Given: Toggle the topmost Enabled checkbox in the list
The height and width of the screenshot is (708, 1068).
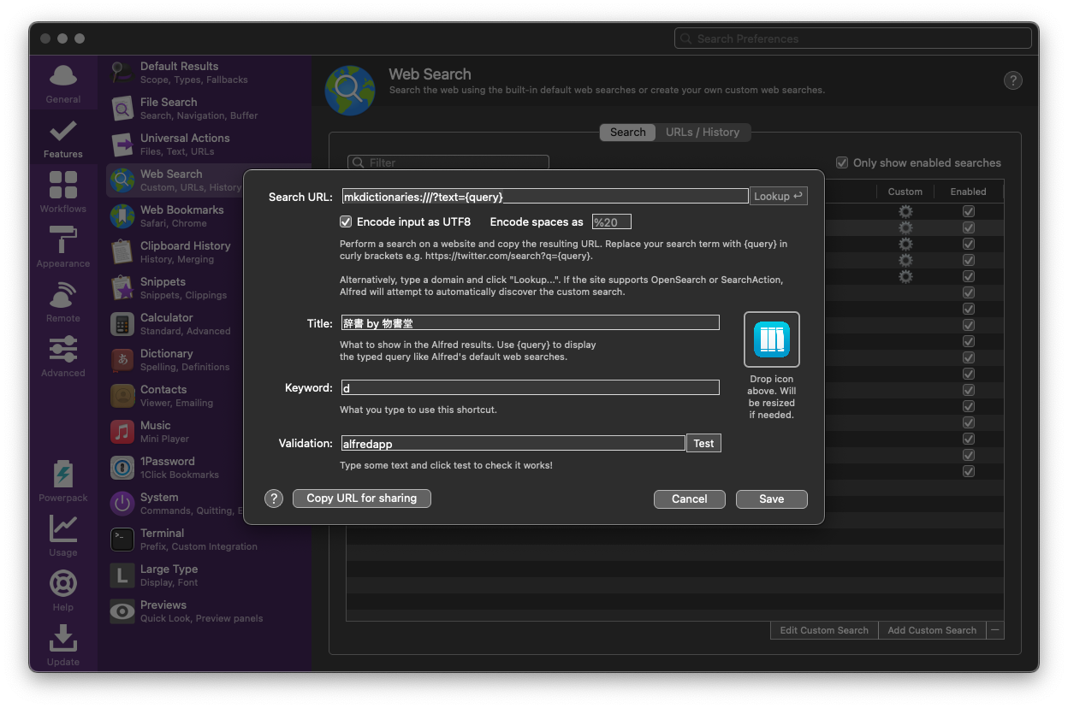Looking at the screenshot, I should [969, 211].
